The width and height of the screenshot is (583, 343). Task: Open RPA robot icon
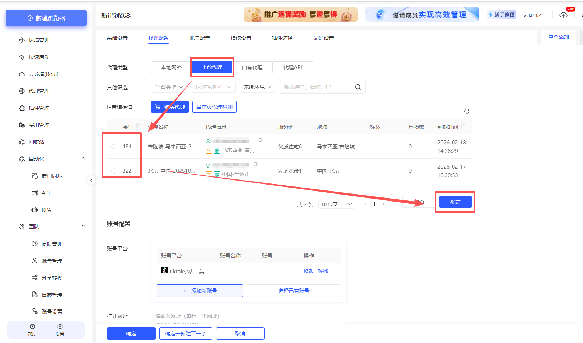pos(35,210)
